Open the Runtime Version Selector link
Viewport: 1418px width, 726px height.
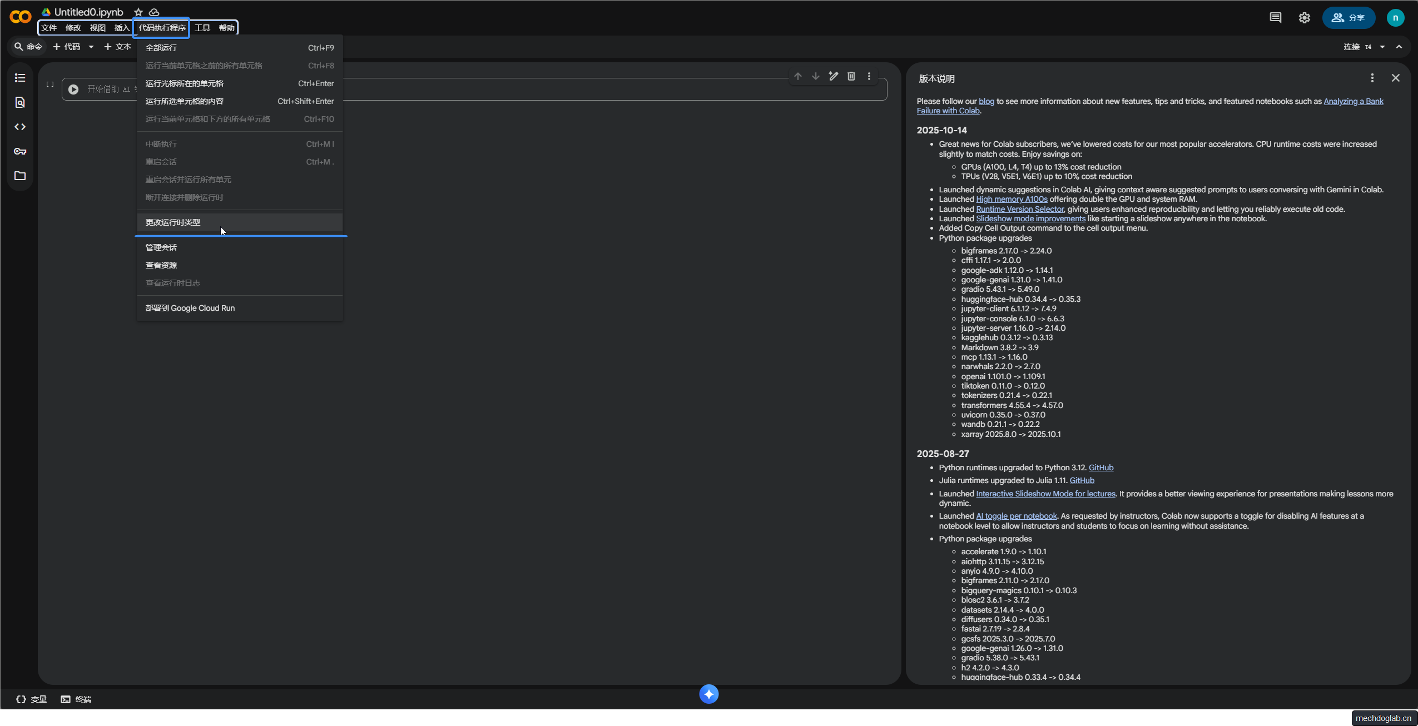(x=1019, y=209)
